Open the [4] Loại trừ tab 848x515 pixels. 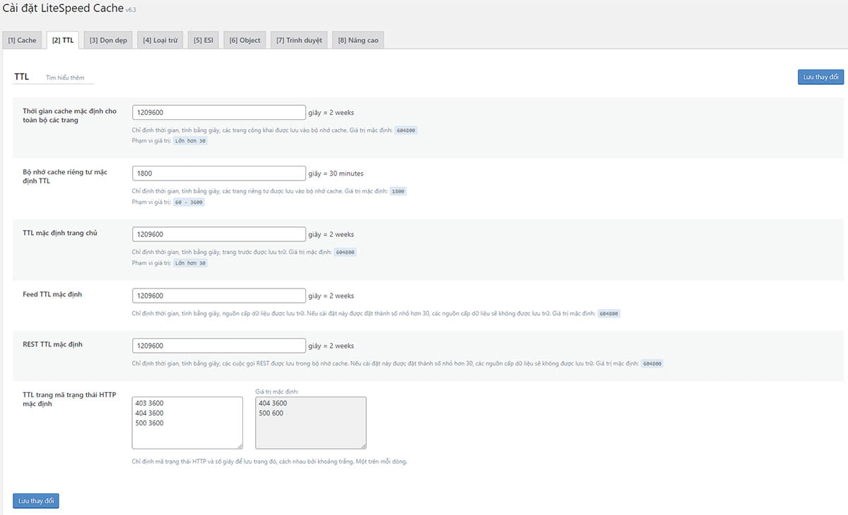pyautogui.click(x=160, y=40)
